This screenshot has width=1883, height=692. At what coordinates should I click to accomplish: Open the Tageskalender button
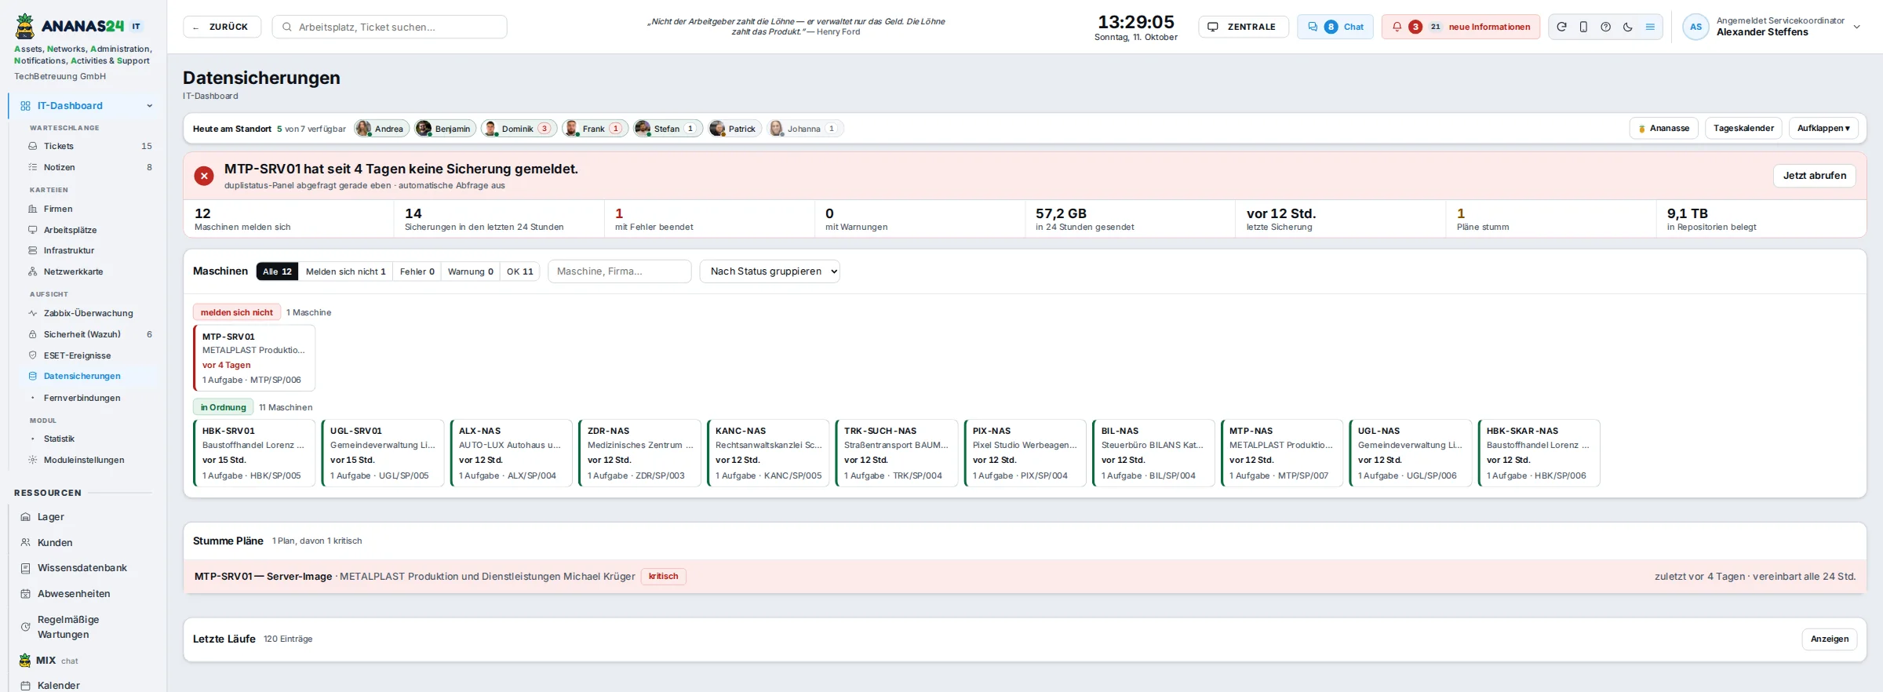(1743, 128)
